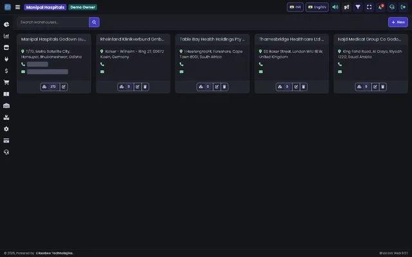The width and height of the screenshot is (412, 257).
Task: Open the headset support sidebar icon
Action: (6, 152)
